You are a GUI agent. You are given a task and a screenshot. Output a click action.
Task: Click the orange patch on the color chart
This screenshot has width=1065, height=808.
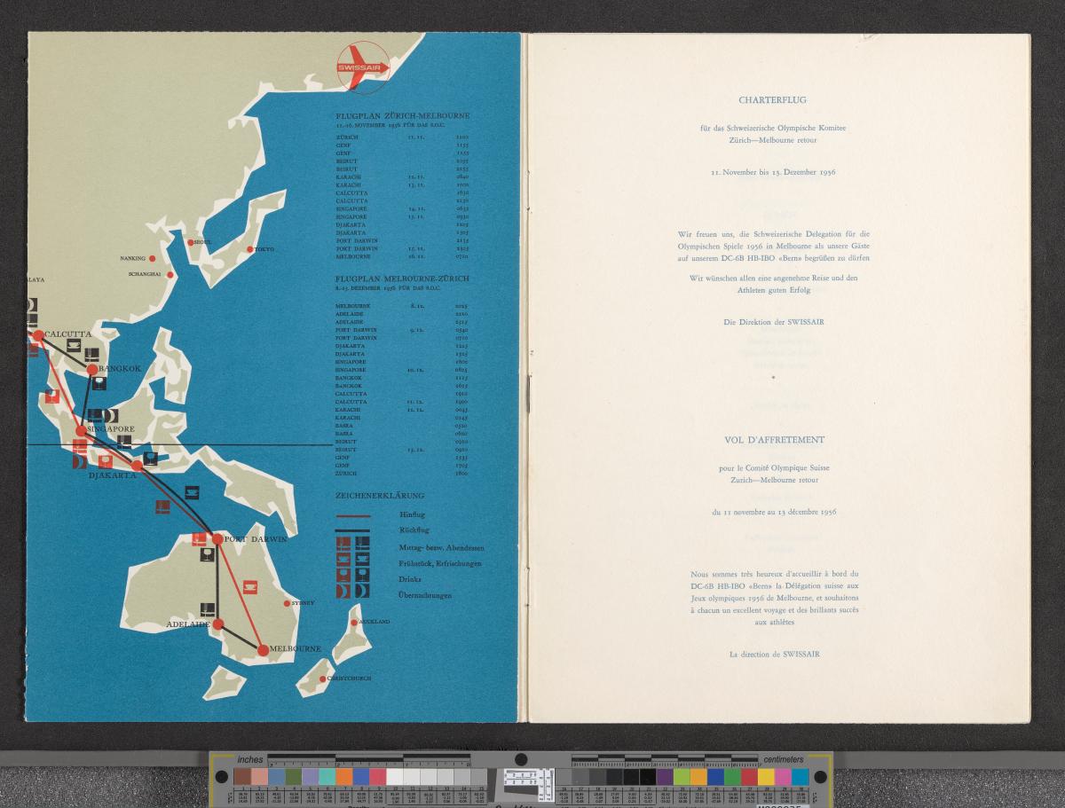tap(344, 776)
